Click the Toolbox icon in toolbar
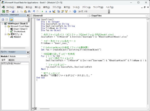Screen dimensions: 150x111 (x=70, y=12)
